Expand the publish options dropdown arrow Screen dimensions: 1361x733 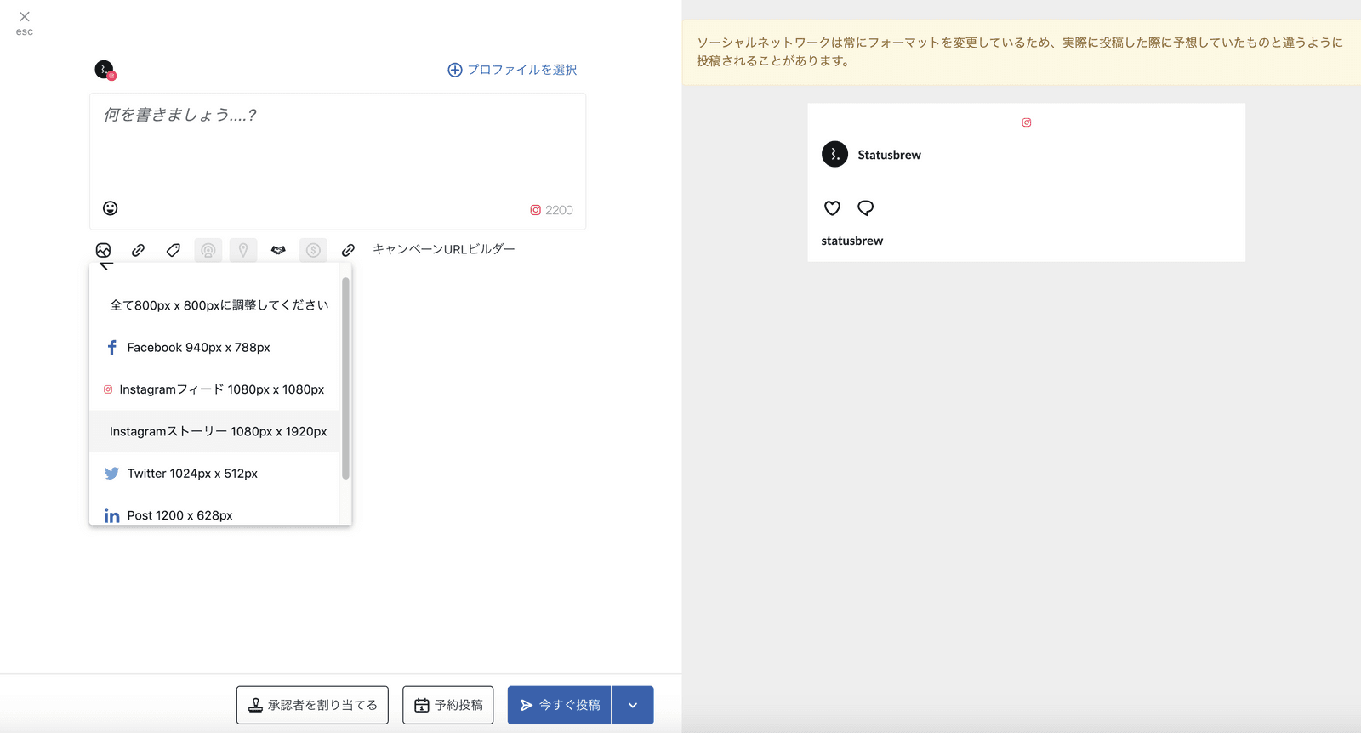pos(633,705)
